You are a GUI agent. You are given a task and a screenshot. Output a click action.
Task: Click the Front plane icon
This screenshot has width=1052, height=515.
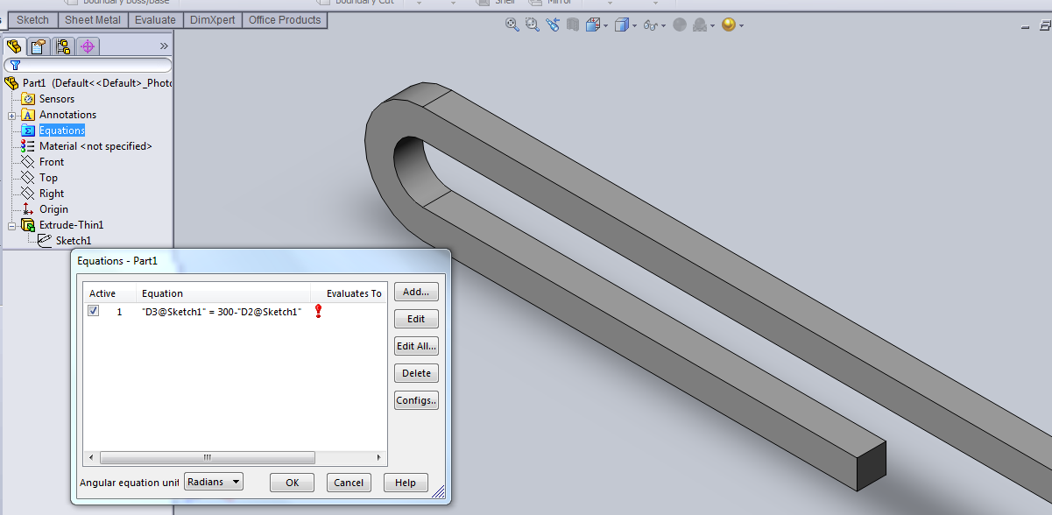coord(28,162)
